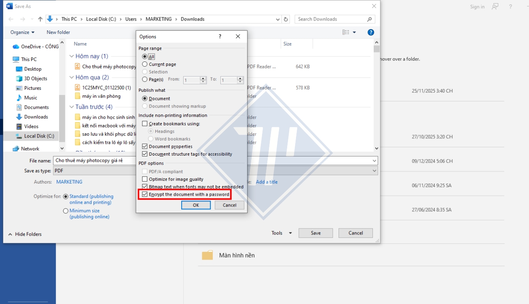Image resolution: width=529 pixels, height=304 pixels.
Task: Open the Tools dropdown next to Save
Action: pyautogui.click(x=281, y=233)
